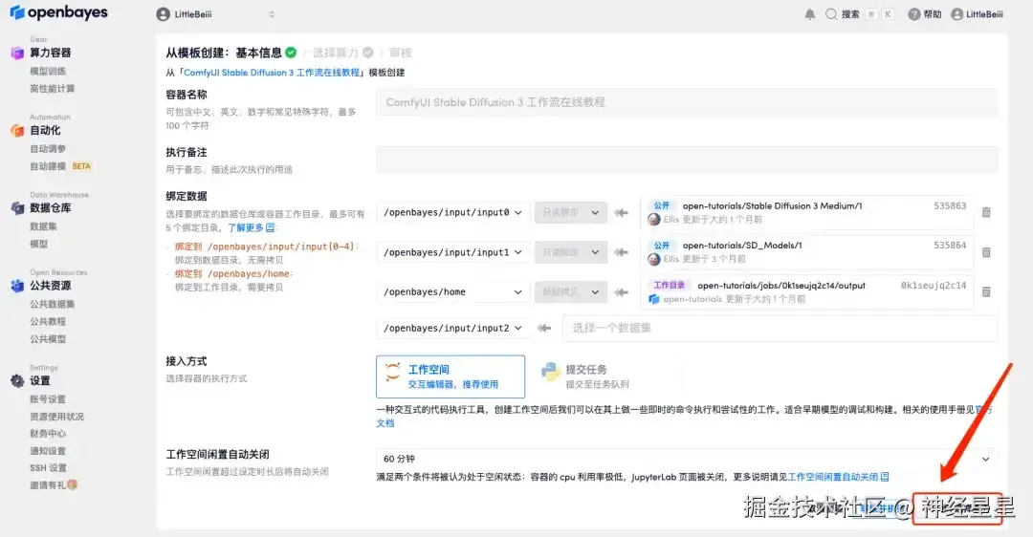The height and width of the screenshot is (537, 1033).
Task: Open the 工作空间闲置自动关闭 documentation link
Action: (838, 477)
